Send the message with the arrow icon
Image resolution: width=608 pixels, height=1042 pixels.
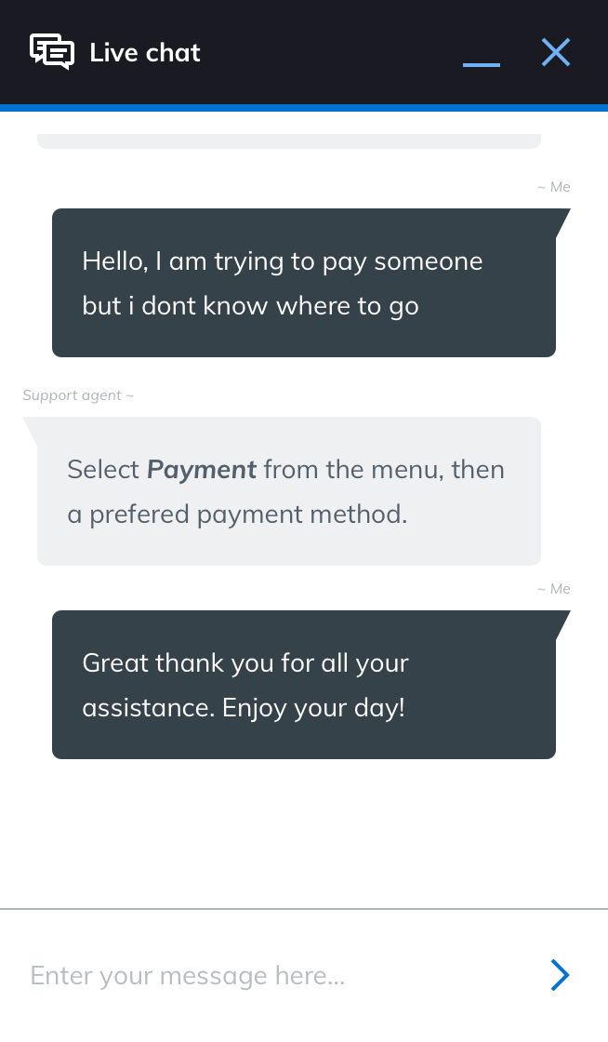pyautogui.click(x=559, y=974)
